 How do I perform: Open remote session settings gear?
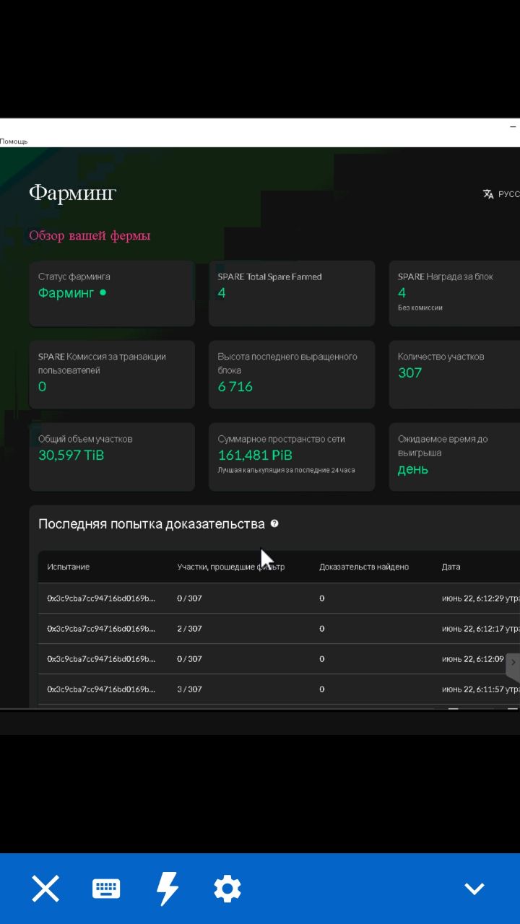pyautogui.click(x=227, y=889)
